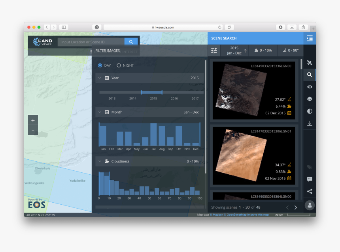Image resolution: width=340 pixels, height=252 pixels.
Task: Open the contrast adjustment icon
Action: 310,111
